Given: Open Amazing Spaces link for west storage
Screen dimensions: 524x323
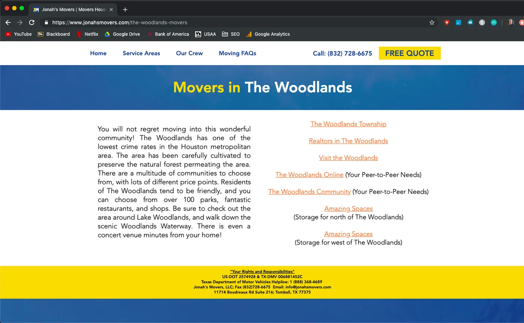Looking at the screenshot, I should [x=348, y=234].
